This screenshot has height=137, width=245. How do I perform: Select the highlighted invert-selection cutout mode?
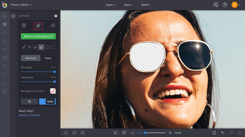tap(38, 26)
